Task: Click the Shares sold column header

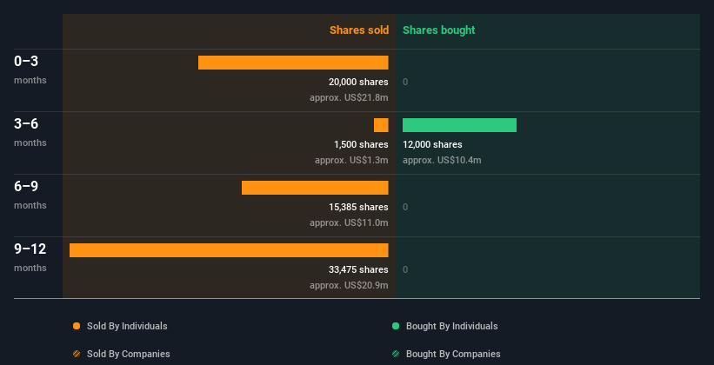Action: click(x=359, y=30)
